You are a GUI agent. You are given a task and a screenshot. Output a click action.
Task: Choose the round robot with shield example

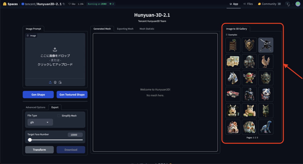[x=249, y=61]
